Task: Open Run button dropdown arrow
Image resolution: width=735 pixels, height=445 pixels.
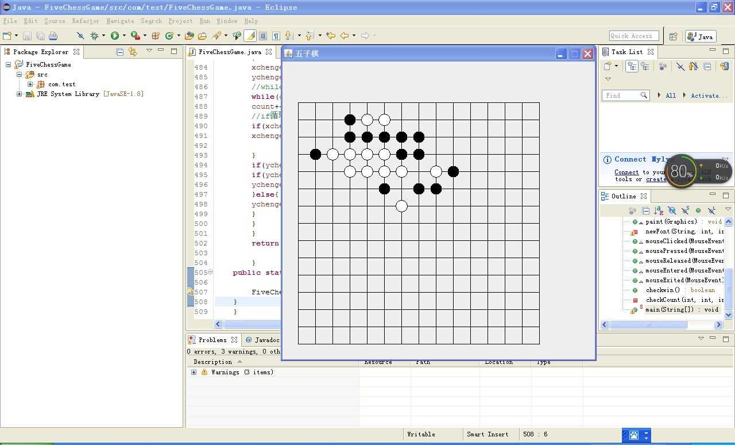Action: click(124, 36)
